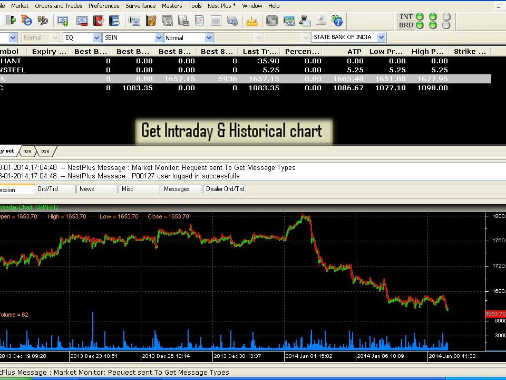Open the Window menu
The width and height of the screenshot is (506, 380).
252,6
